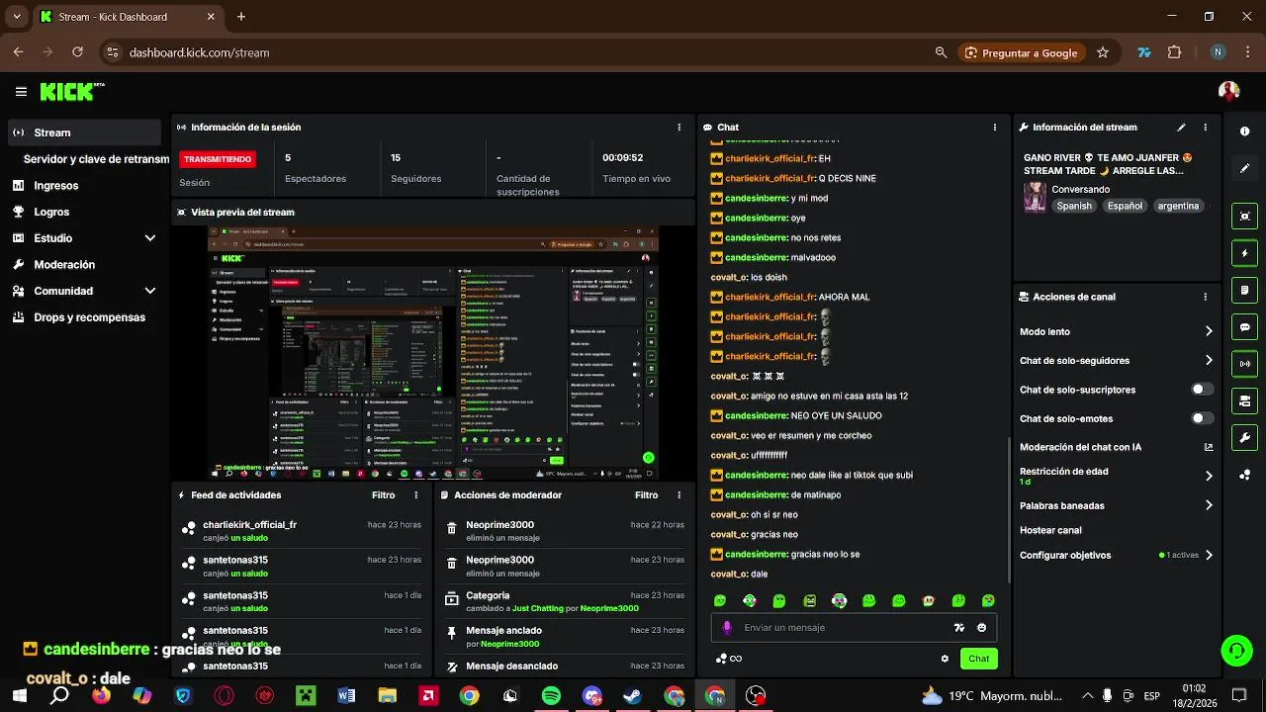Screen dimensions: 1266x712
Task: Open the profile avatar menu
Action: tap(1228, 91)
